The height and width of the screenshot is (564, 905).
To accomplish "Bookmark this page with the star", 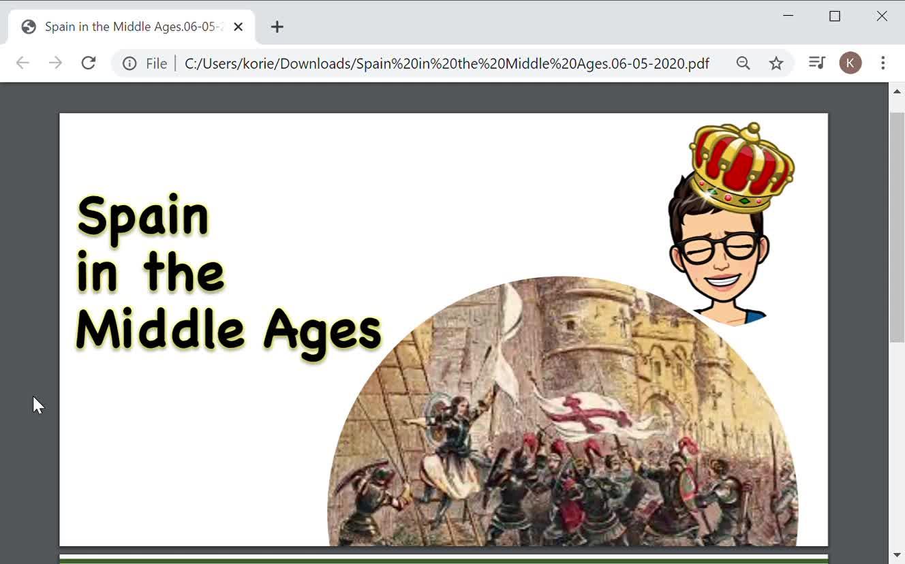I will pyautogui.click(x=776, y=63).
